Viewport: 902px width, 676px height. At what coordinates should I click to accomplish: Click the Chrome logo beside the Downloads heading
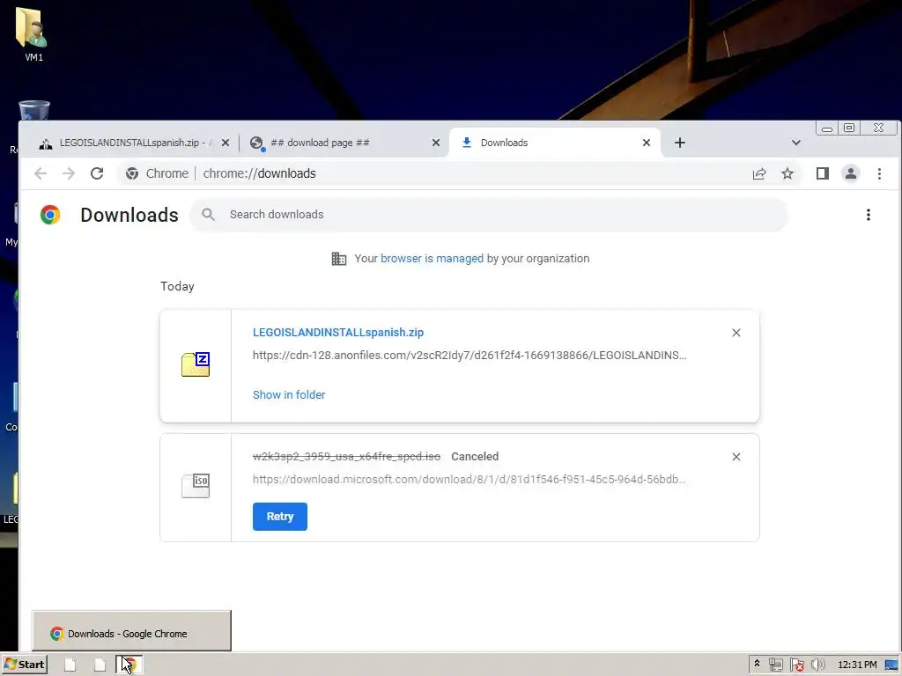click(50, 215)
